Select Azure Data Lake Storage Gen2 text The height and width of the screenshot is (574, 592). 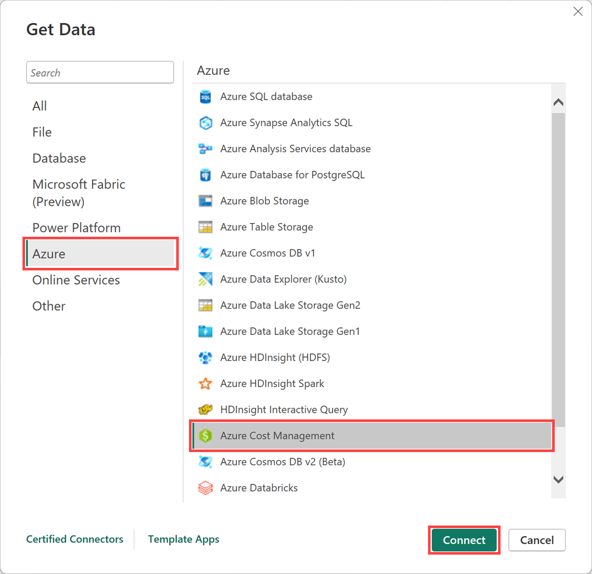pos(290,305)
